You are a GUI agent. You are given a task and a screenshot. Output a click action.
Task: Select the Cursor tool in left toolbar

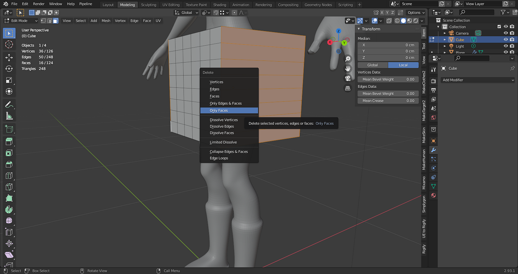pyautogui.click(x=9, y=44)
